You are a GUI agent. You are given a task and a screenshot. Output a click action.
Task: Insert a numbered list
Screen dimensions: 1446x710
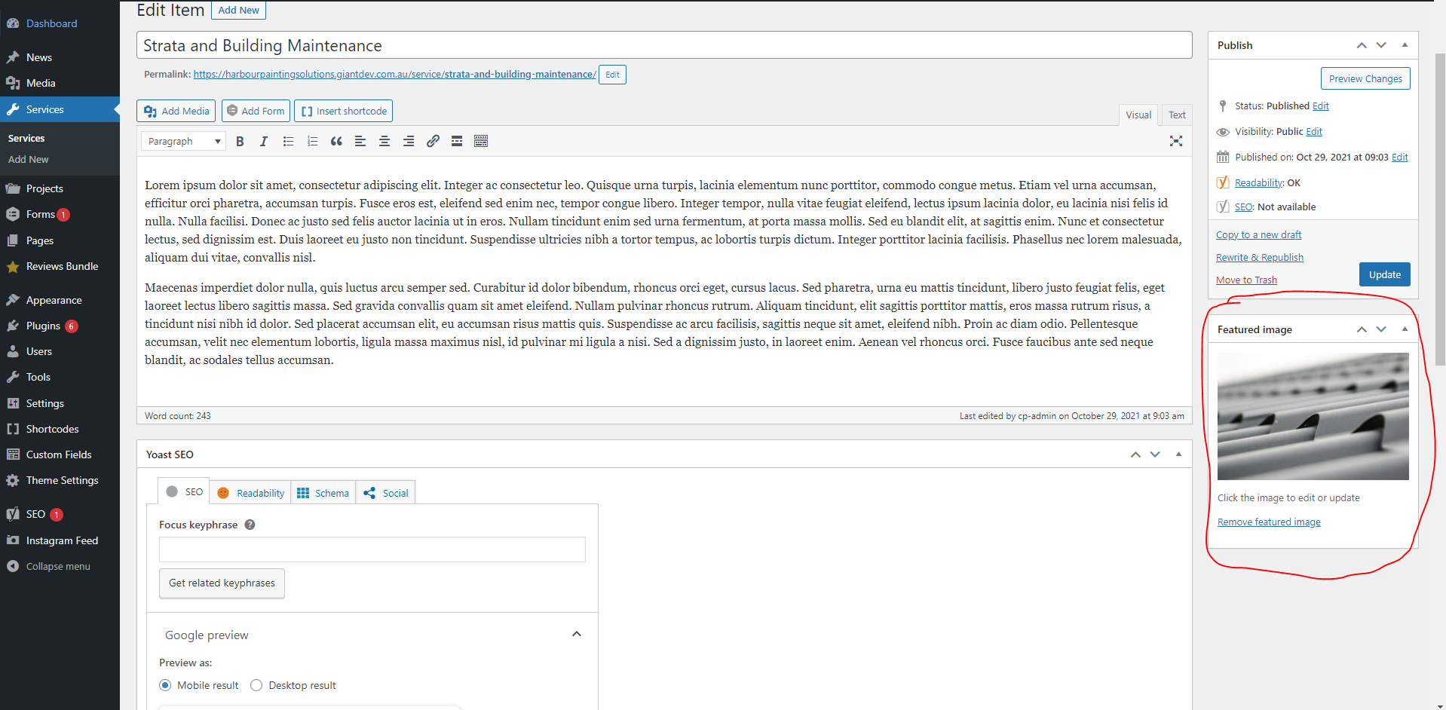pos(312,142)
